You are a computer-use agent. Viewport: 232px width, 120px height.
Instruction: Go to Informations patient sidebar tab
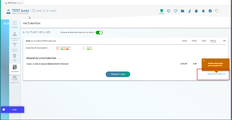pos(15,36)
